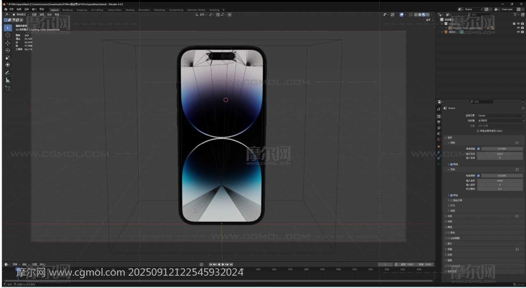Open the viewport Options button

(x=429, y=20)
